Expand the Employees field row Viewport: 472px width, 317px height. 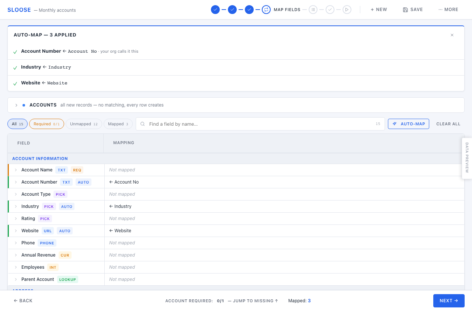[x=16, y=267]
